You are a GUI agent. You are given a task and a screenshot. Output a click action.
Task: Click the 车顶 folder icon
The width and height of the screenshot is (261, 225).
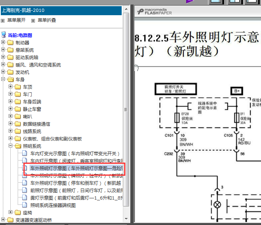[18, 87]
